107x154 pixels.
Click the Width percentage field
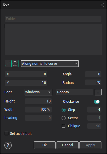tap(38, 110)
